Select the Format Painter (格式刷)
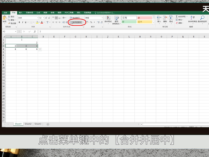209x157 pixels. (x=12, y=23)
